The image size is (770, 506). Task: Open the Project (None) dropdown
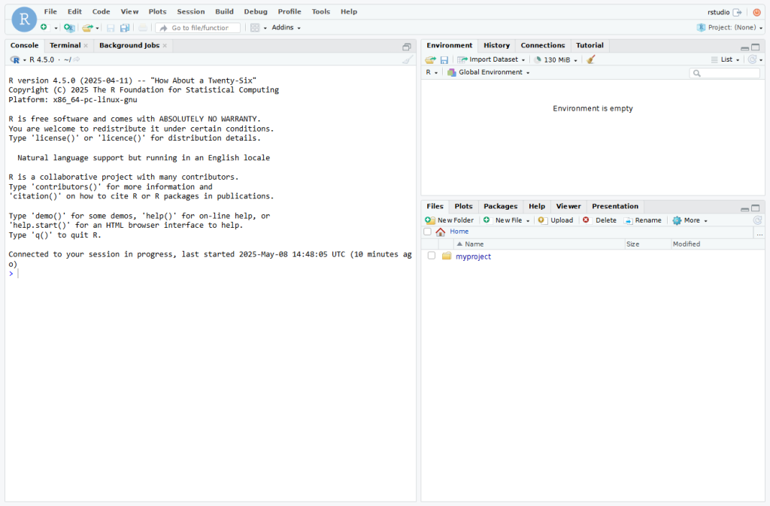[729, 28]
